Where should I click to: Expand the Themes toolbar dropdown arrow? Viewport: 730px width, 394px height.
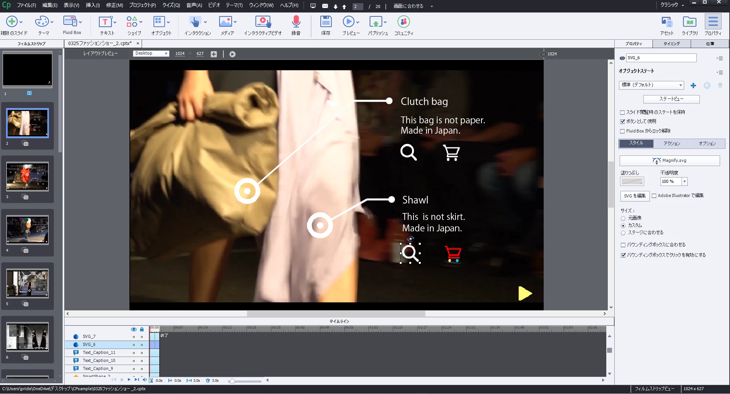pos(52,22)
